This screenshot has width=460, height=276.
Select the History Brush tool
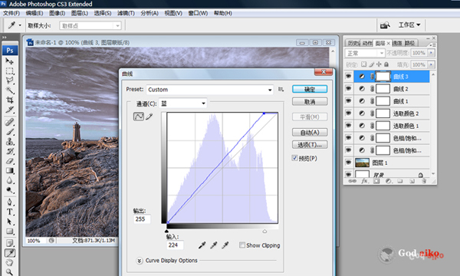pos(9,151)
